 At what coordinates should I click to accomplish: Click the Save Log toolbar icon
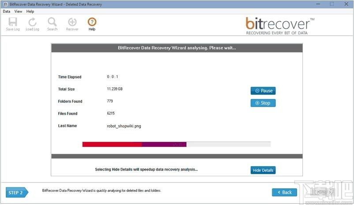(13, 24)
